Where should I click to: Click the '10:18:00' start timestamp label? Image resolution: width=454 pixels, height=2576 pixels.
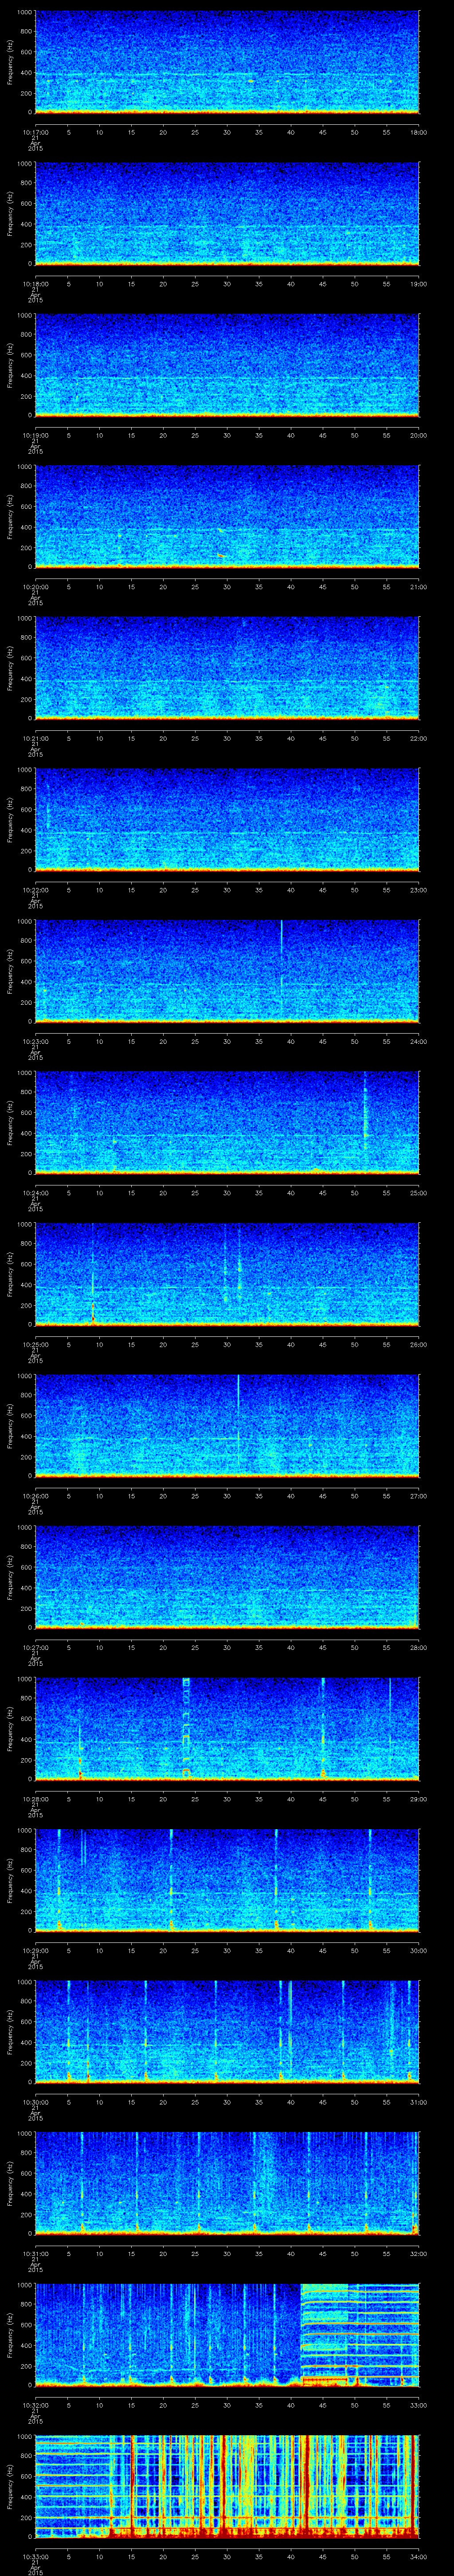(35, 284)
